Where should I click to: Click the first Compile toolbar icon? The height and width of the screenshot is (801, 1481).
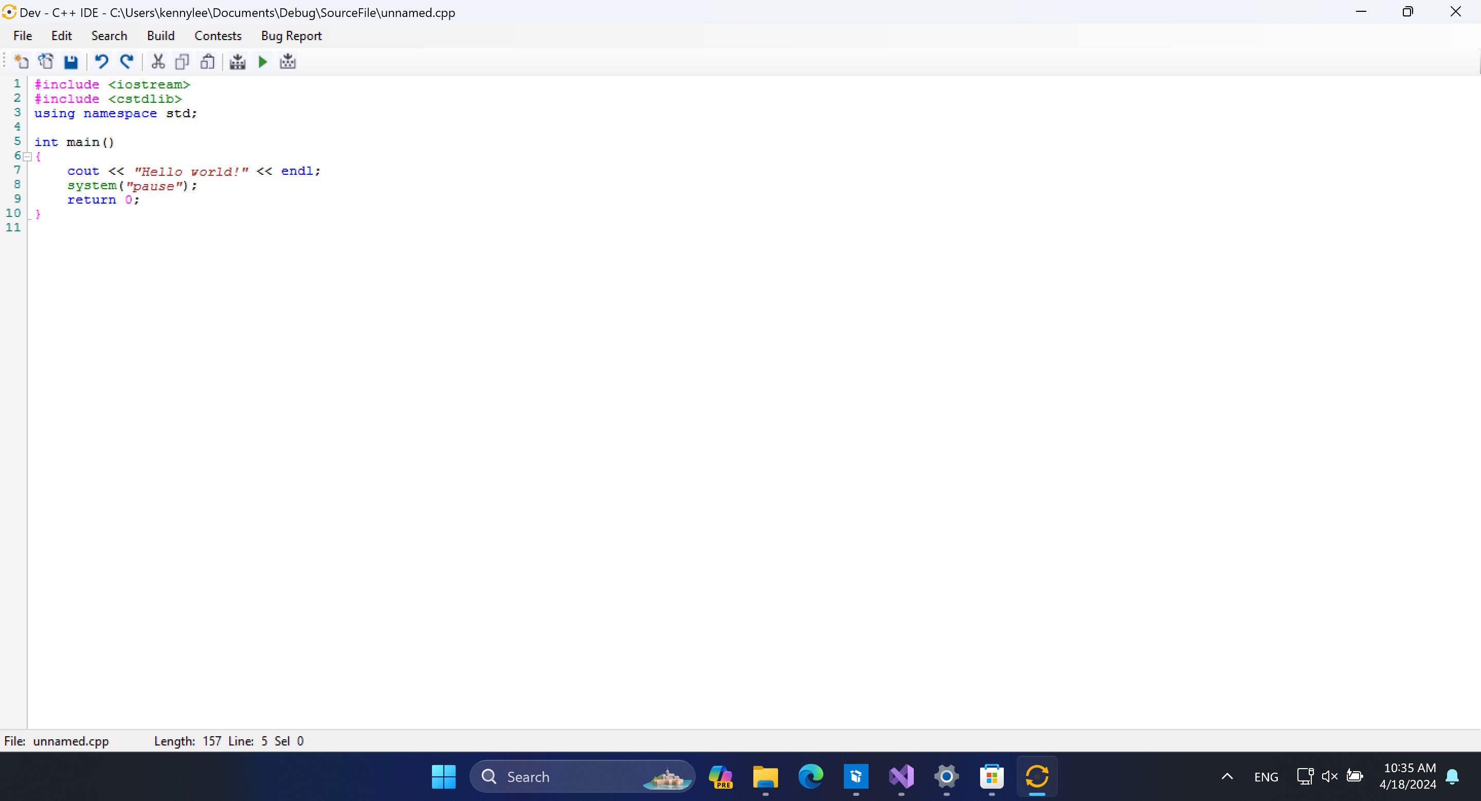click(x=238, y=62)
